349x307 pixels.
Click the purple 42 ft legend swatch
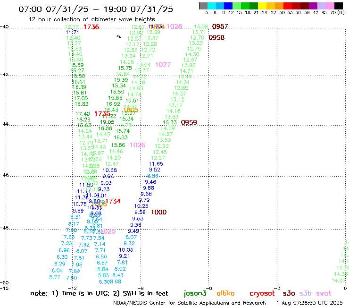313,6
